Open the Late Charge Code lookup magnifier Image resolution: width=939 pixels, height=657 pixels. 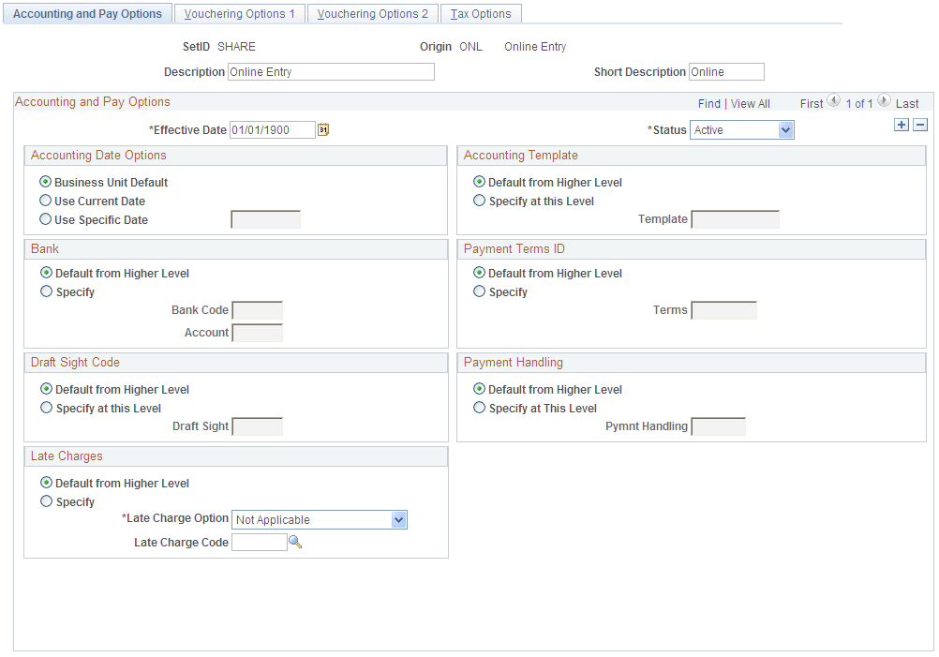click(x=296, y=542)
